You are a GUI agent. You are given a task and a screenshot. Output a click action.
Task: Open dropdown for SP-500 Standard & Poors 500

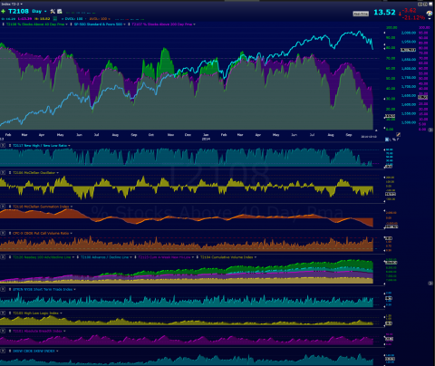tap(124, 24)
